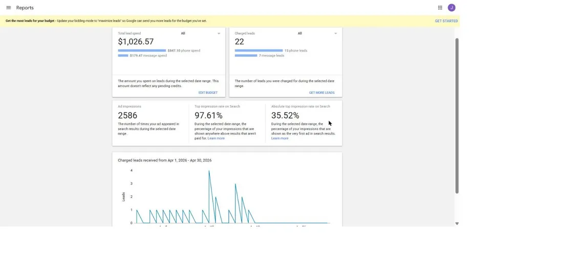
Task: Click the Leads y-axis label
Action: 123,196
